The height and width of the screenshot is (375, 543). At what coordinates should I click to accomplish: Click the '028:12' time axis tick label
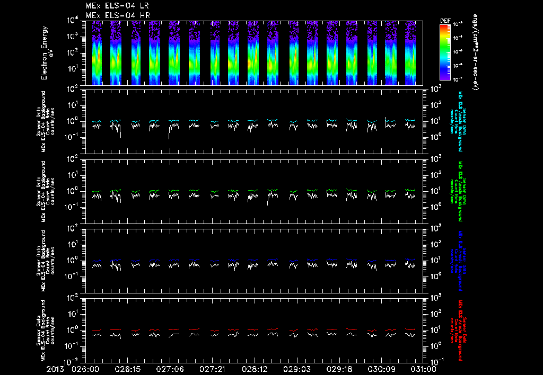tap(254, 369)
